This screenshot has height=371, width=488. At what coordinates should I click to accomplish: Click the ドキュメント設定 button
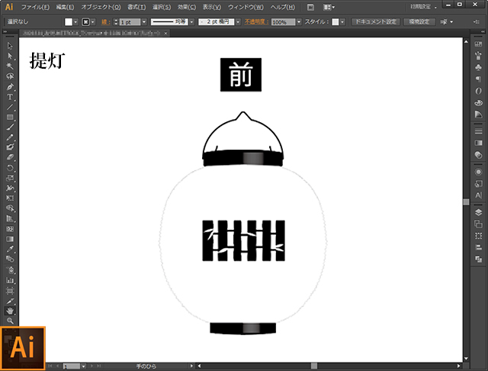[374, 22]
